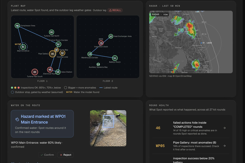The image size is (245, 163).
Task: Click 'Pipe Gallery: most anomalies (8)' text
Action: [195, 143]
